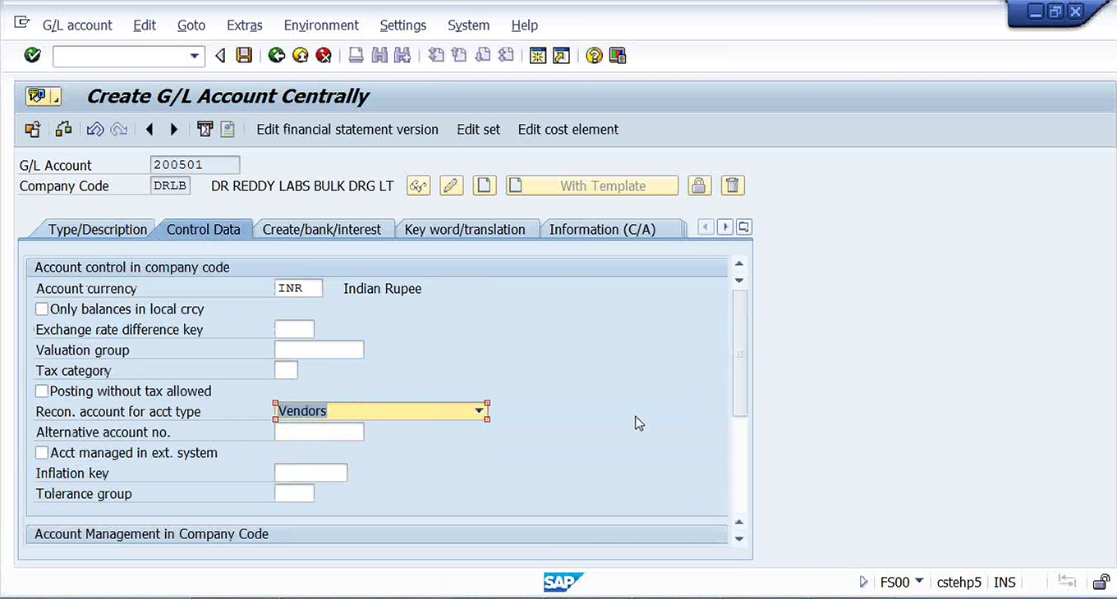The width and height of the screenshot is (1117, 599).
Task: Enable 'Posting without tax allowed' checkbox
Action: (42, 391)
